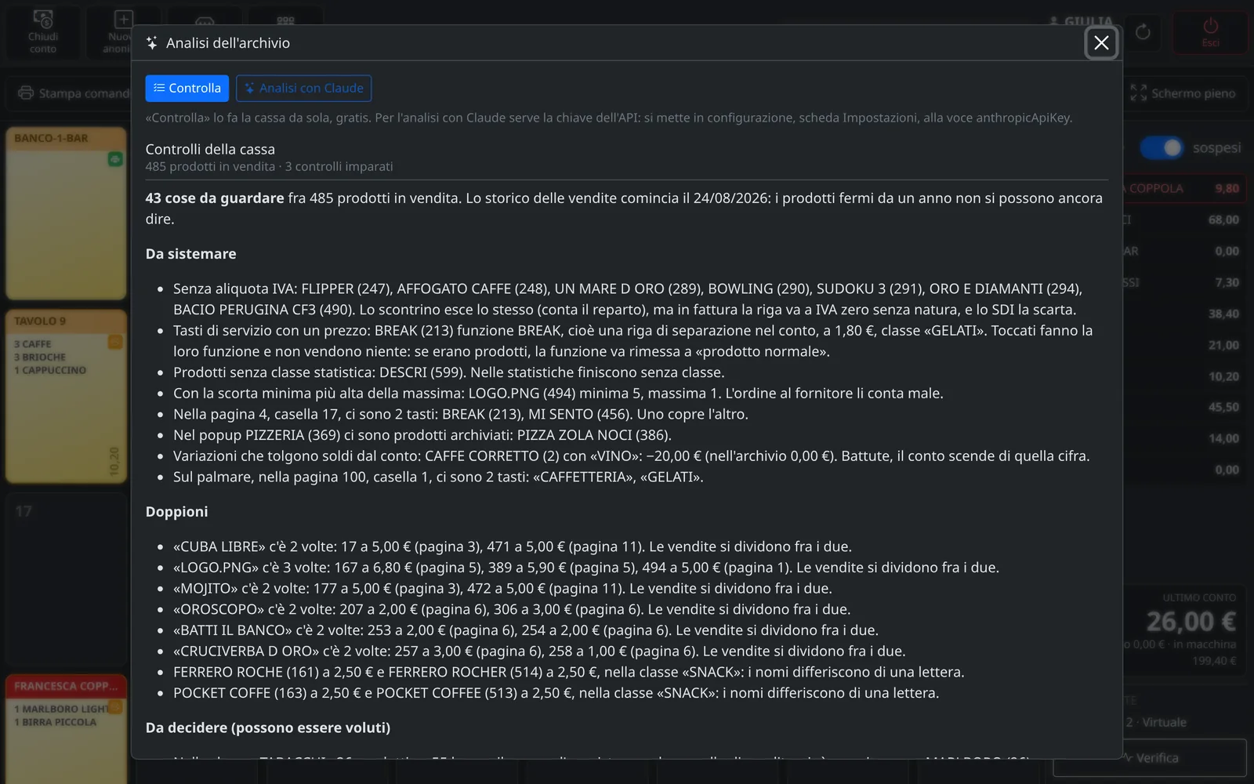Image resolution: width=1254 pixels, height=784 pixels.
Task: Click the pagina 4, casella 17 bullet
Action: point(461,414)
